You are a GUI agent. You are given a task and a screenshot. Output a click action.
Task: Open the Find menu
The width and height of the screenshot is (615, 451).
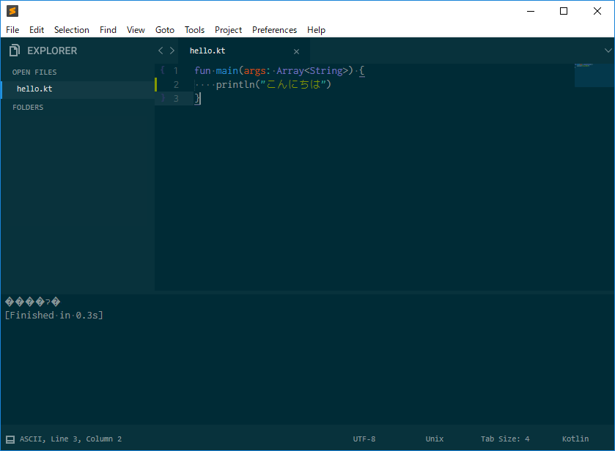108,30
